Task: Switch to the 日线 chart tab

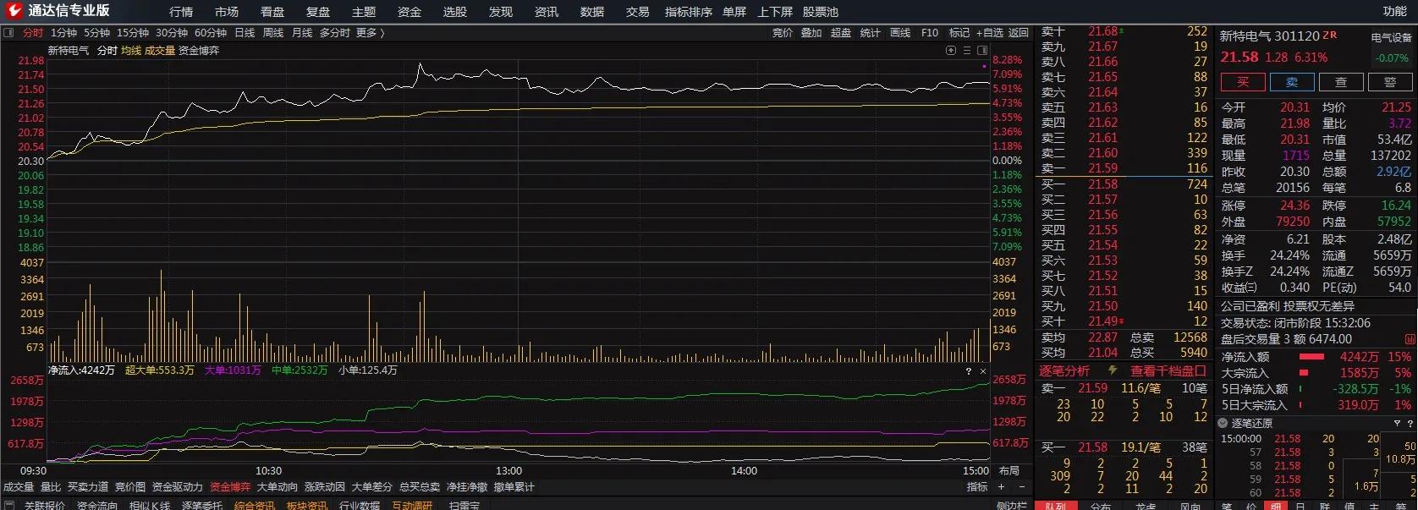Action: point(245,33)
